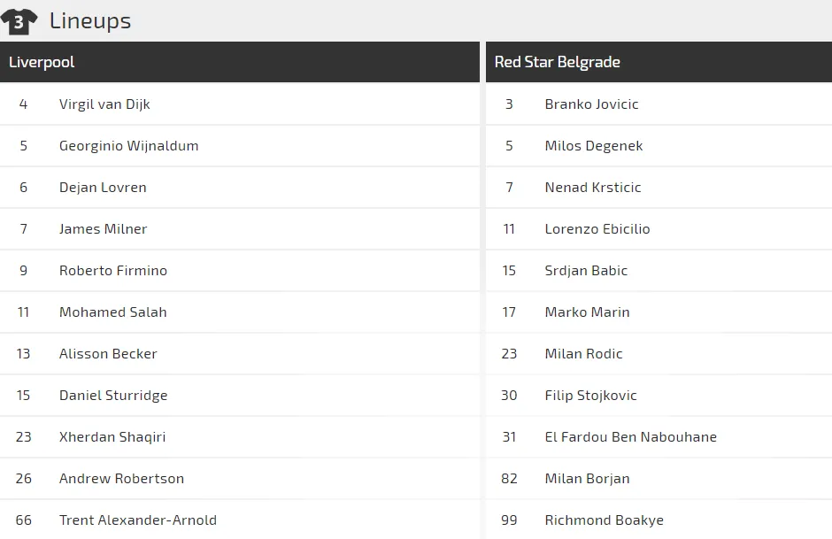Click the Lineups section heading

click(90, 21)
